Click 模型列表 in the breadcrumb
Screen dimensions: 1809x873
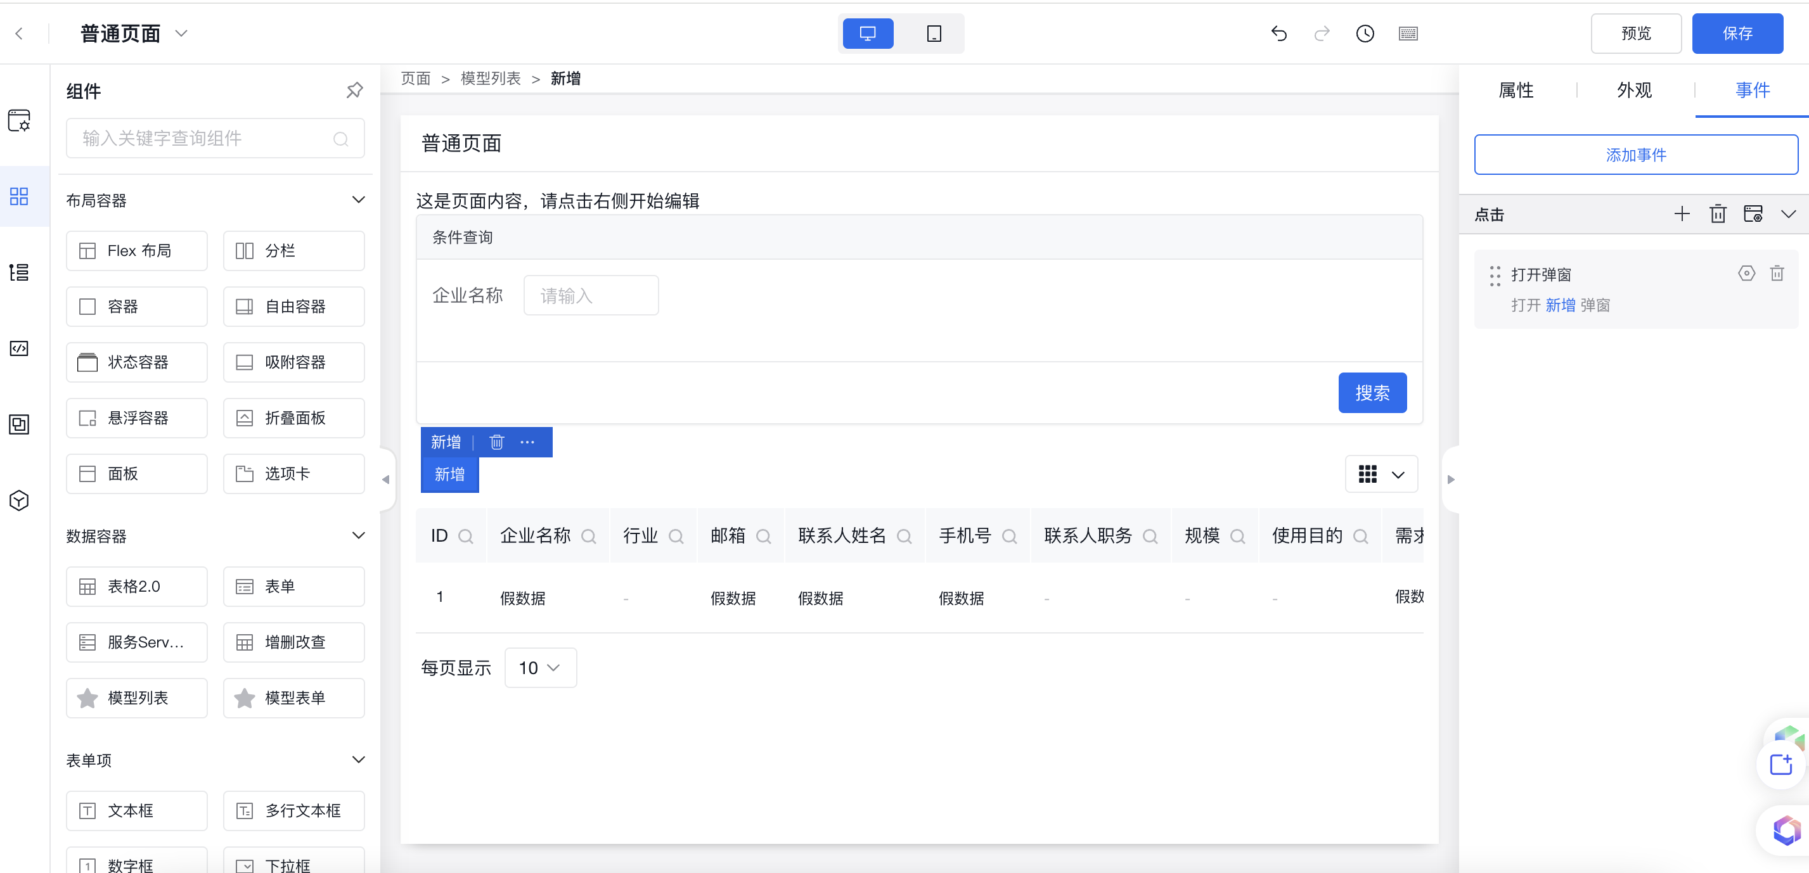click(x=490, y=79)
